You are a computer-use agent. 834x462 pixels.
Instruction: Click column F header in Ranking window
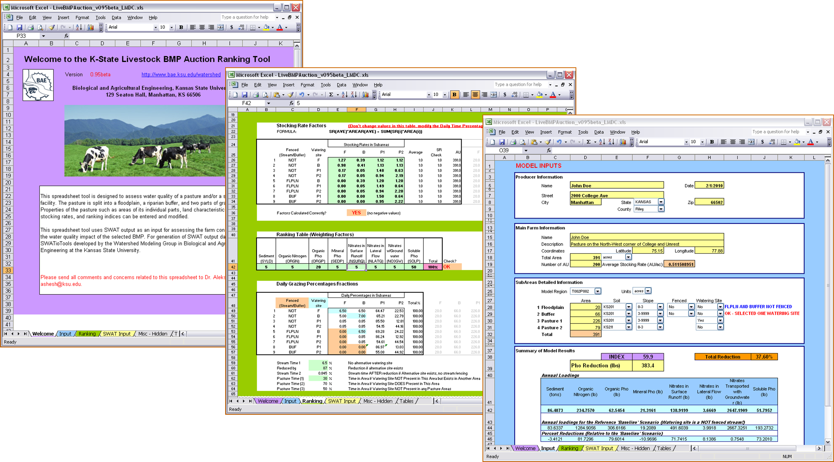[356, 110]
